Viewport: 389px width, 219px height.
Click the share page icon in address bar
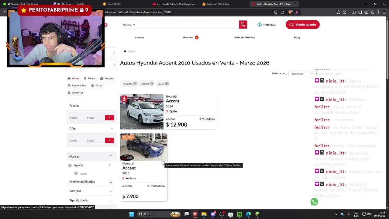coord(283,12)
